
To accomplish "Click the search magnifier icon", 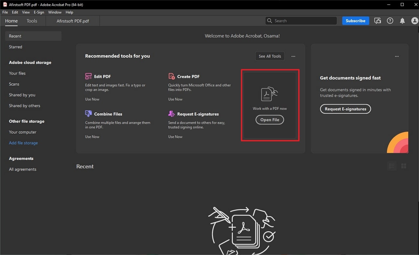I will click(x=270, y=21).
